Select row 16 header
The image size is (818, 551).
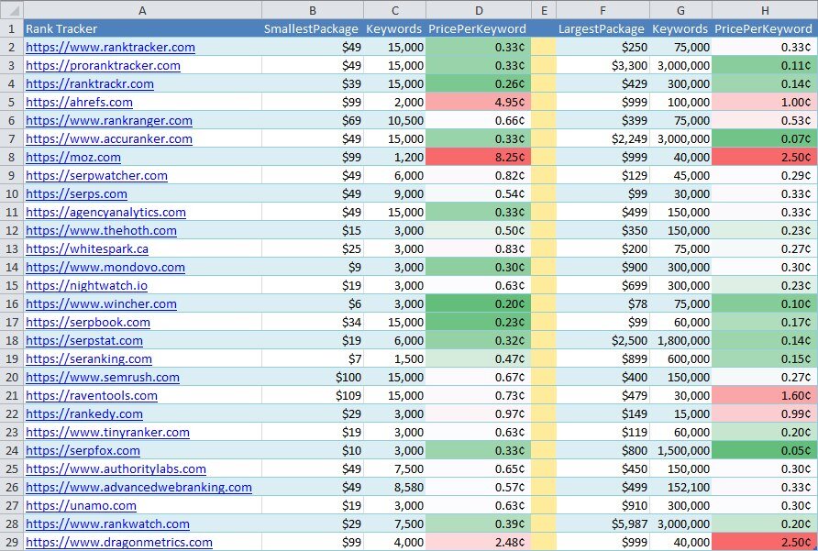coord(12,303)
